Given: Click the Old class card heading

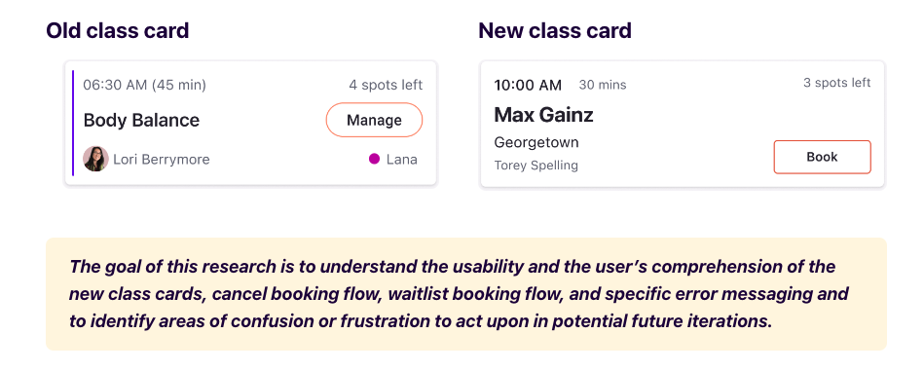Looking at the screenshot, I should [117, 30].
